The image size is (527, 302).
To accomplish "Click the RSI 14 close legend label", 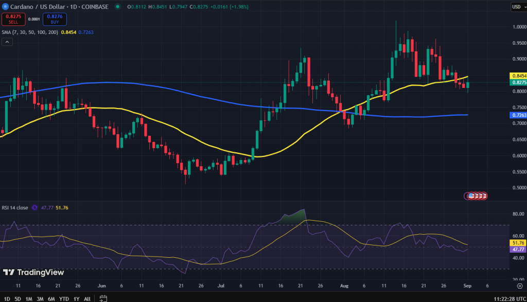I will [x=15, y=208].
